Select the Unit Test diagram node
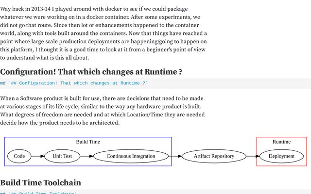This screenshot has width=311, height=194. (x=62, y=156)
